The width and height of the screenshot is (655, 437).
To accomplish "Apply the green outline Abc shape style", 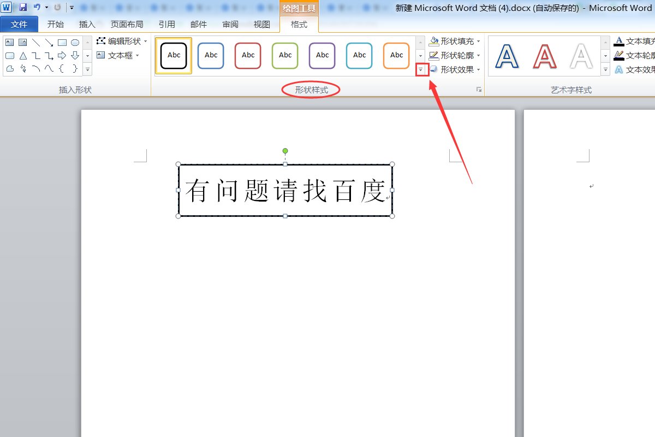I will click(x=285, y=55).
